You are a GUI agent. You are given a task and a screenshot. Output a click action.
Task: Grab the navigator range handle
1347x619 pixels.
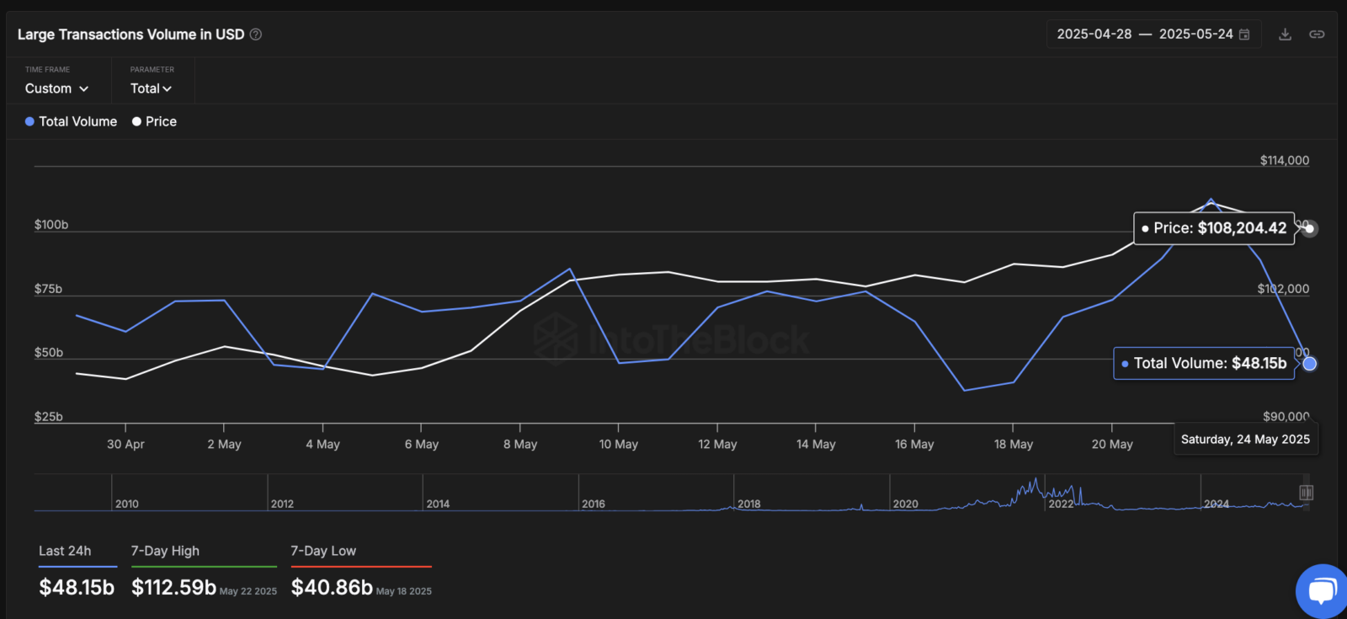(1306, 493)
